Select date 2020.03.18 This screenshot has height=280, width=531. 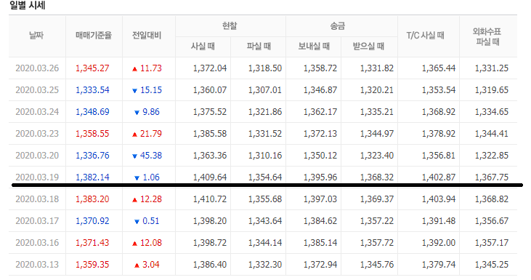click(37, 199)
